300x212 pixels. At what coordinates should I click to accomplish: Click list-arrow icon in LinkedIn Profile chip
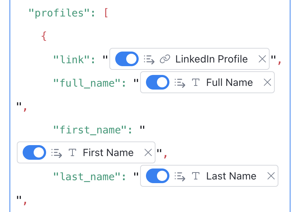click(149, 60)
